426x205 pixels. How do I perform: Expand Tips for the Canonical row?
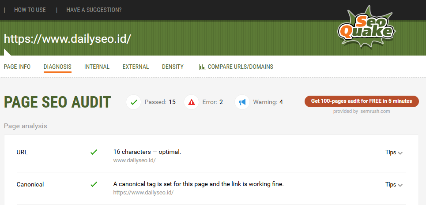394,184
